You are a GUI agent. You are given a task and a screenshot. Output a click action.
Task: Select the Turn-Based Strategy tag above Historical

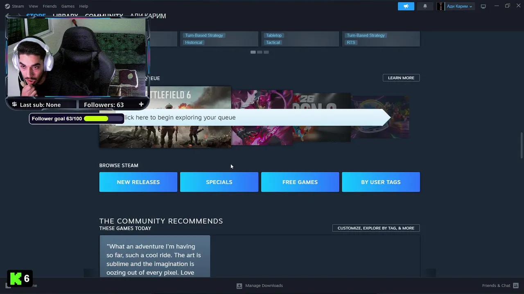(204, 36)
